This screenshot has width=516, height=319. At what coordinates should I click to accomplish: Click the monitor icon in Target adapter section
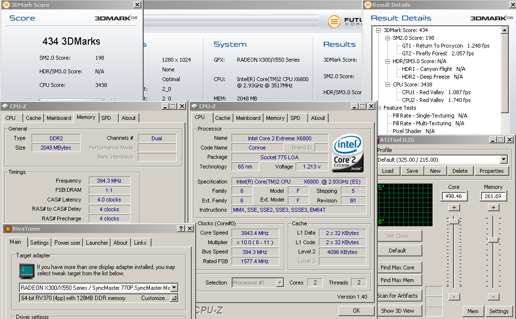tap(26, 271)
